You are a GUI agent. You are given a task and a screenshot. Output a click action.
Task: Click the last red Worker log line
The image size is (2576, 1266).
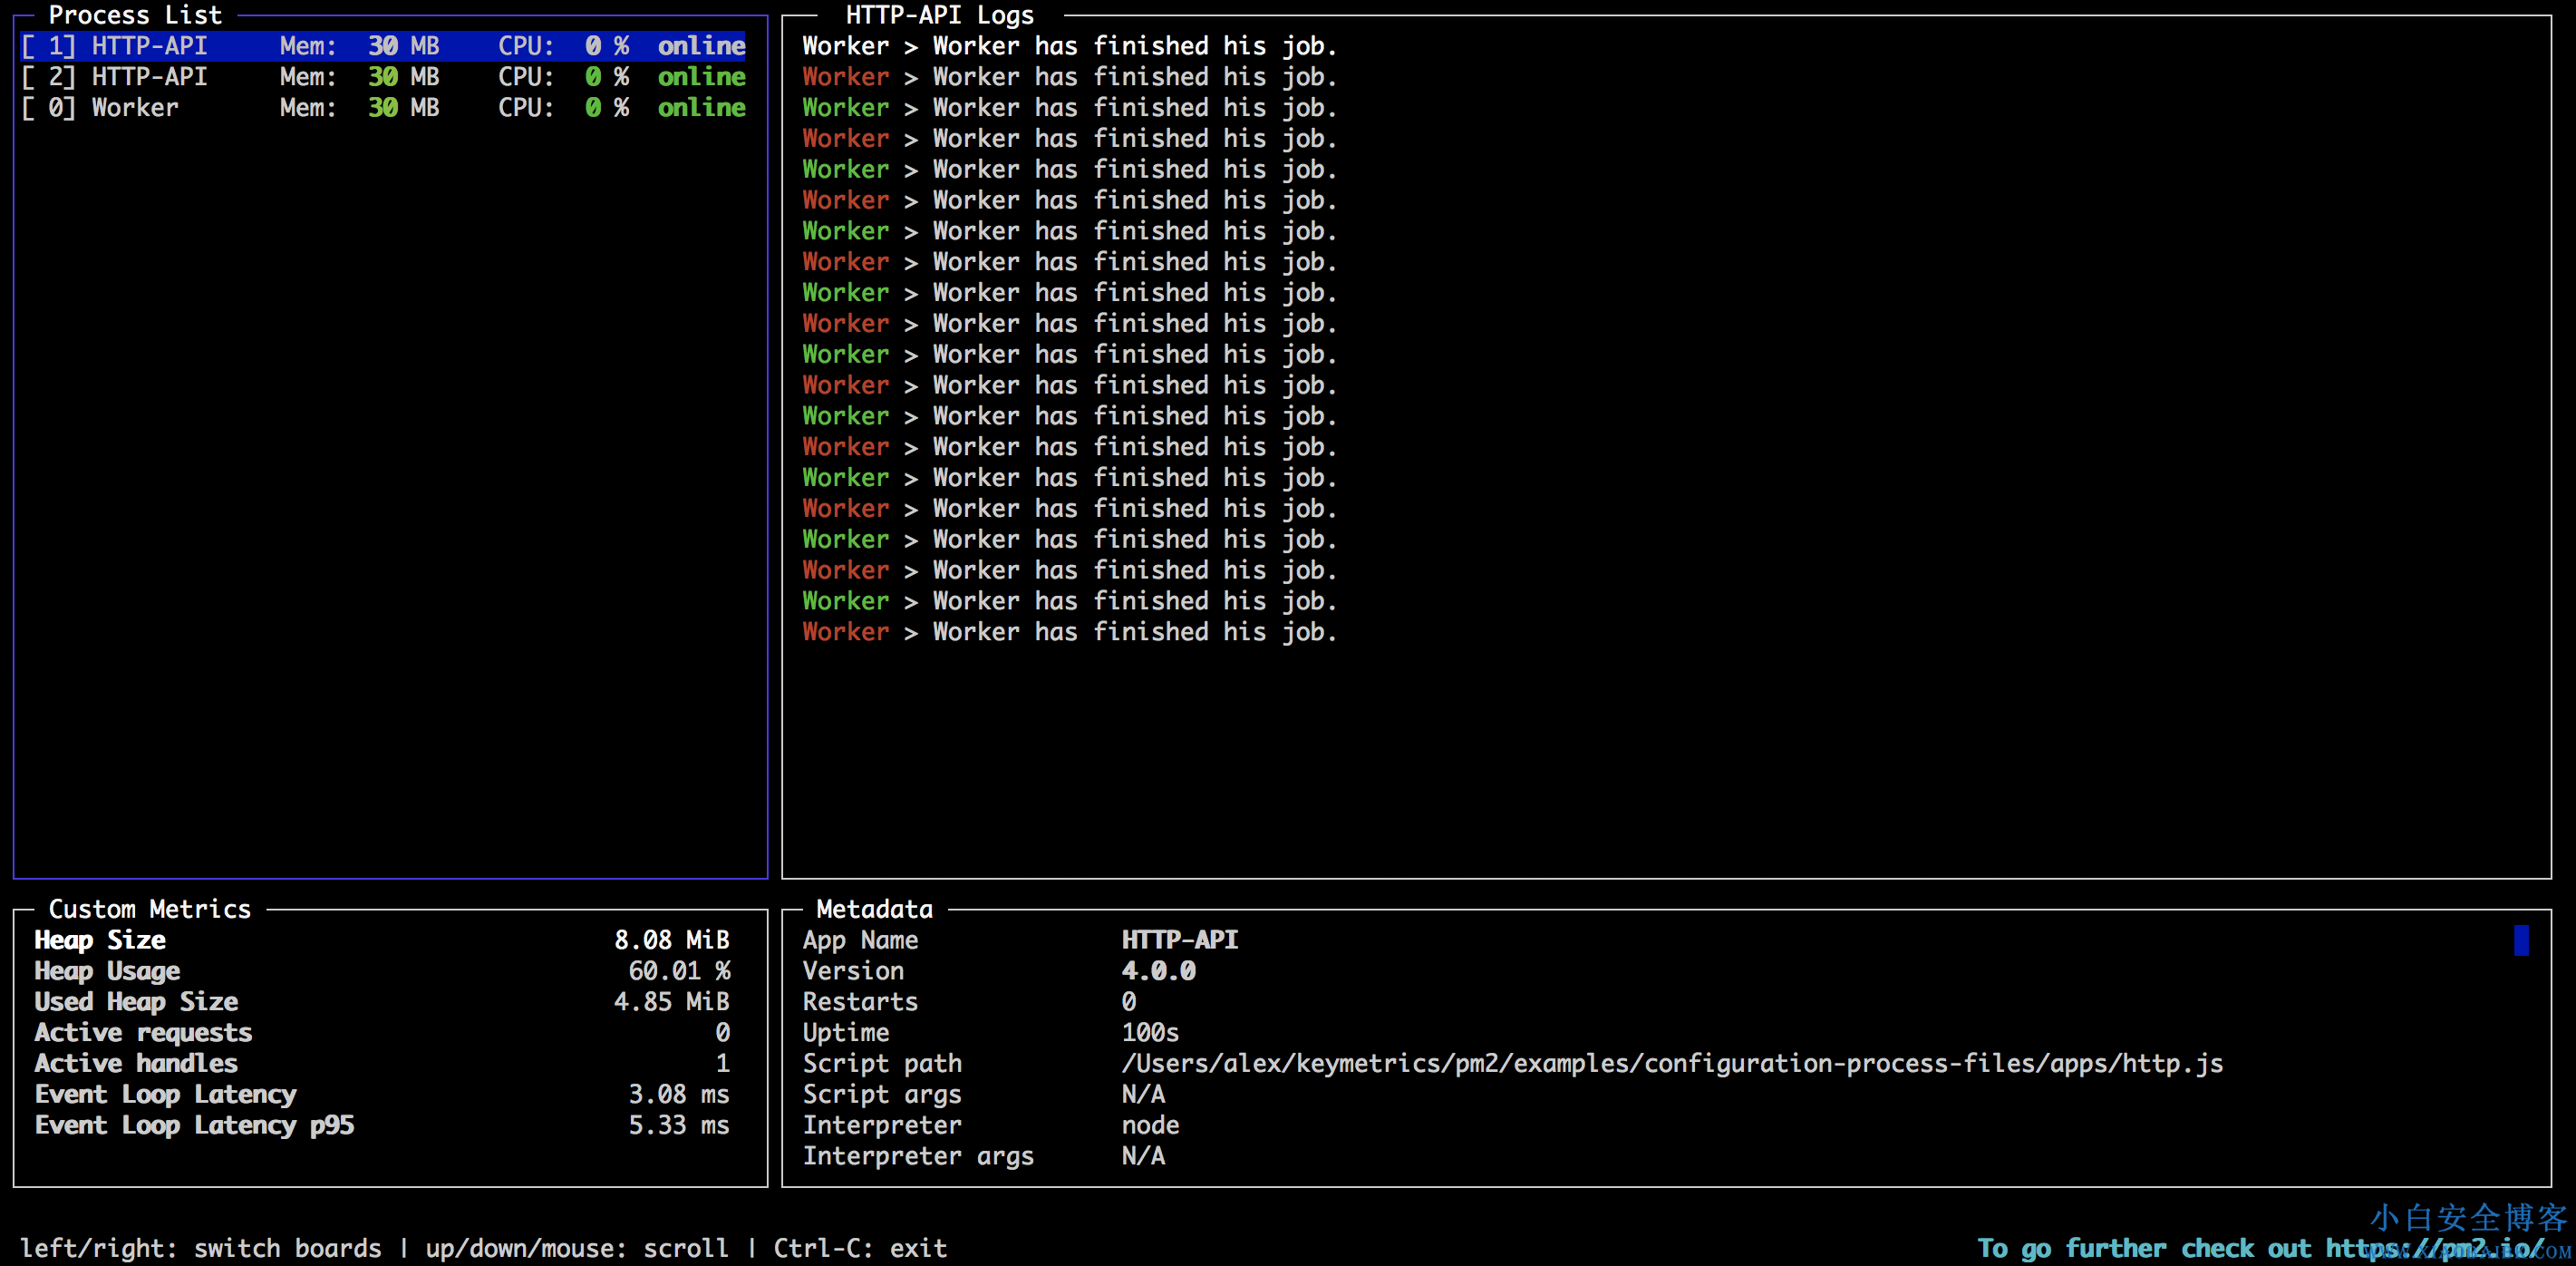[x=1068, y=631]
